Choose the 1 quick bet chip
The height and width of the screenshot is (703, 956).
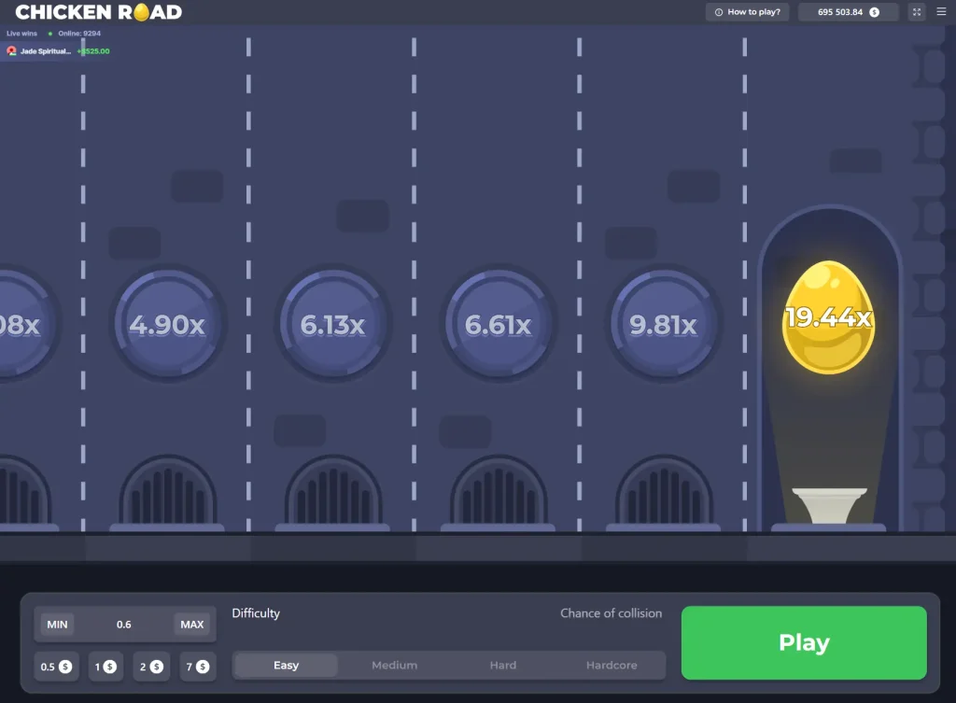pyautogui.click(x=105, y=667)
